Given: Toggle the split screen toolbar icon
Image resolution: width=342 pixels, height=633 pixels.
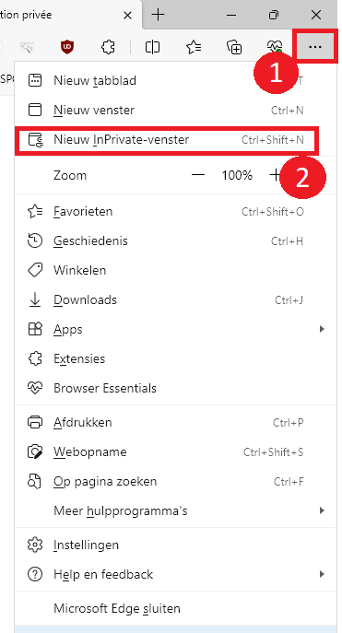Looking at the screenshot, I should pos(152,47).
